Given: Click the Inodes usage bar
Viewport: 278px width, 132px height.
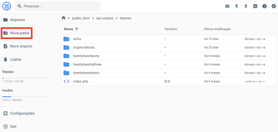Looking at the screenshot, I should (26, 97).
